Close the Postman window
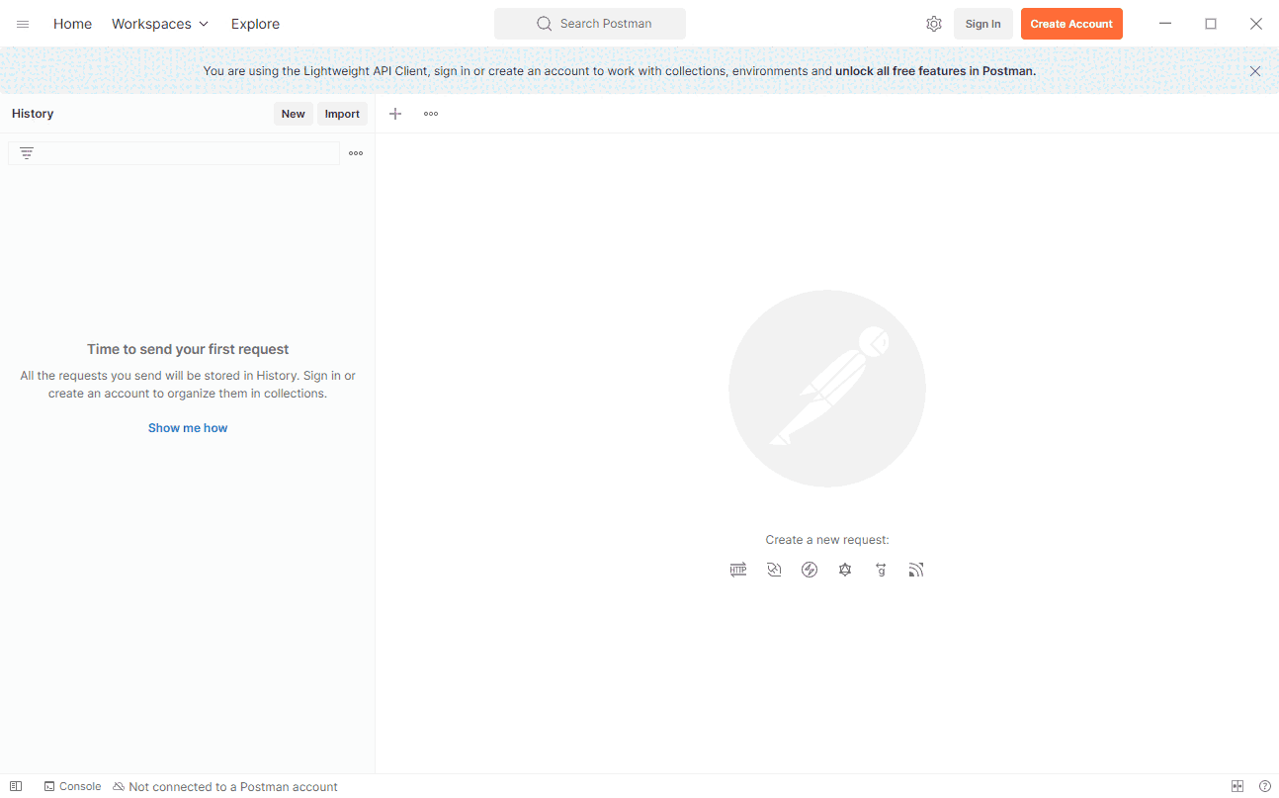The image size is (1279, 798). (x=1256, y=24)
